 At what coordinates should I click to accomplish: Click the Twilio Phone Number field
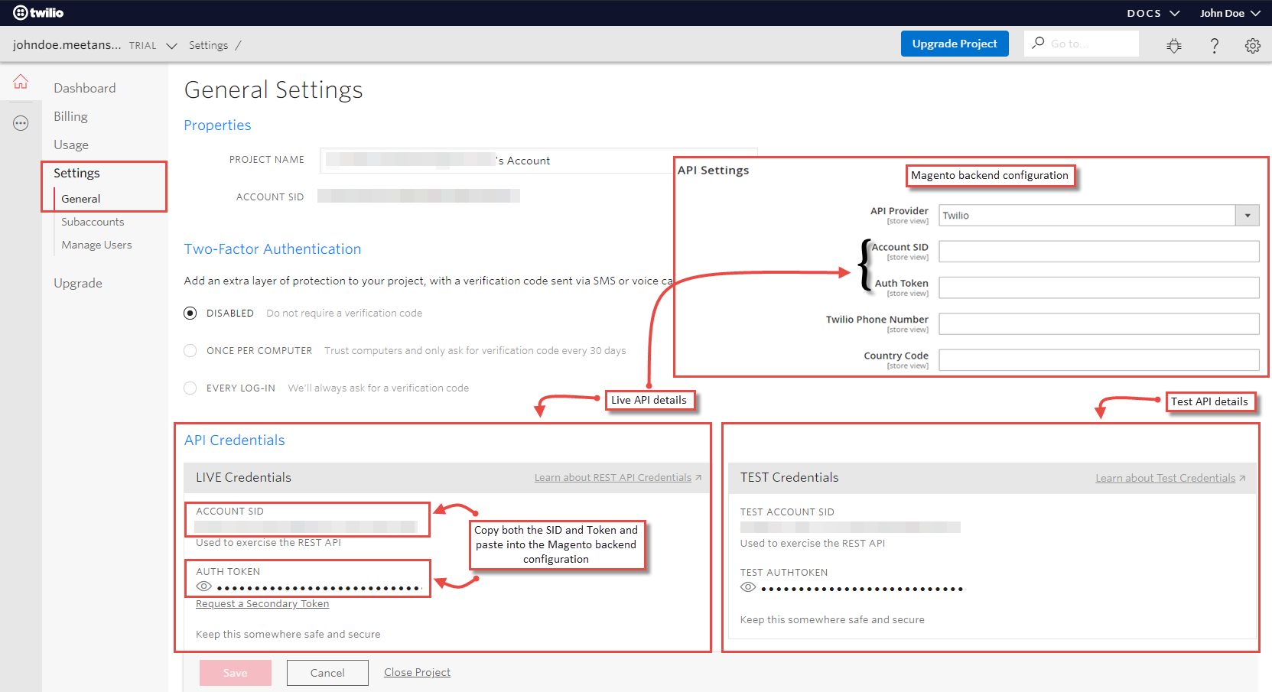click(1099, 323)
